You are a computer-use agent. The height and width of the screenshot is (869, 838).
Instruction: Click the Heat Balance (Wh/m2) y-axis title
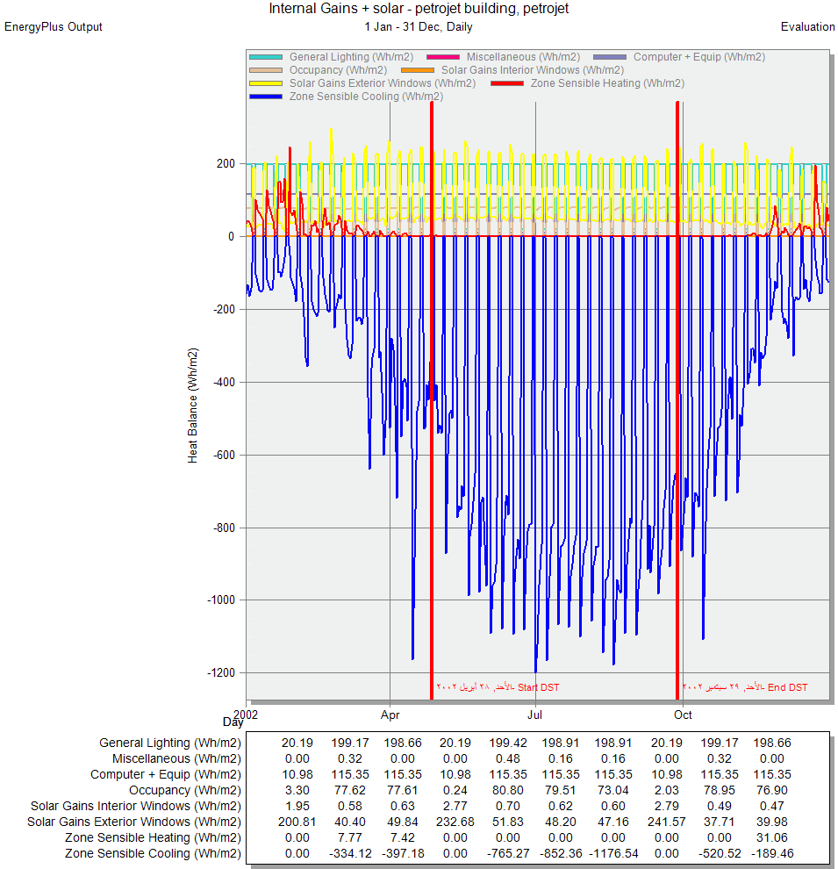point(193,405)
